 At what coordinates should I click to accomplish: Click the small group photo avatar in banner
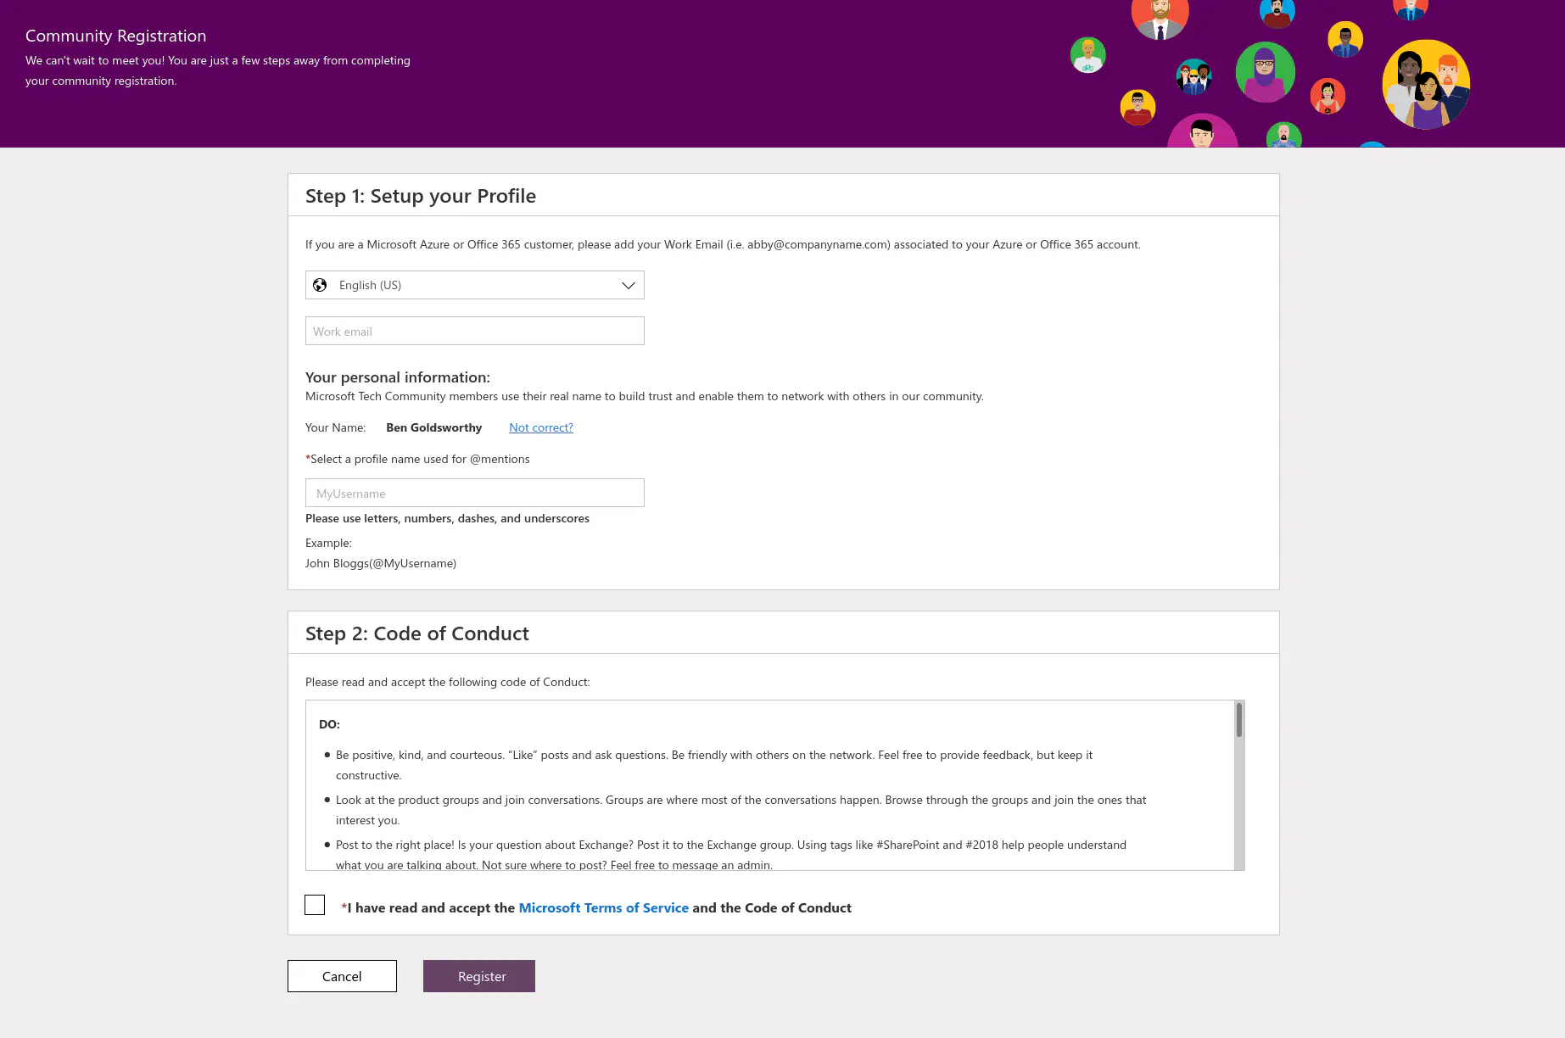(x=1194, y=76)
